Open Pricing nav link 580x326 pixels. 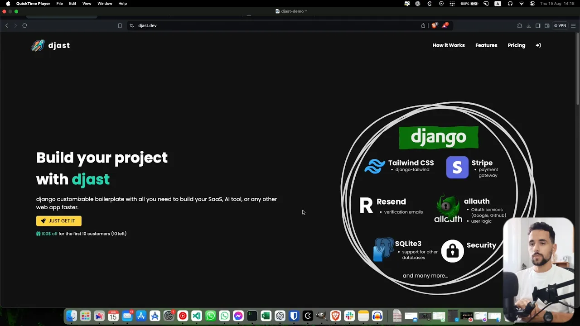pos(517,45)
